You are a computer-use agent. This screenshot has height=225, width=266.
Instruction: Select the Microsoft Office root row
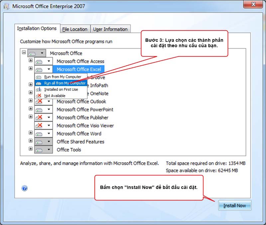pos(66,53)
